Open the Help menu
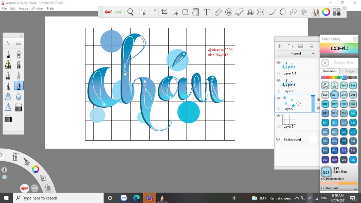This screenshot has height=203, width=361. click(x=50, y=8)
